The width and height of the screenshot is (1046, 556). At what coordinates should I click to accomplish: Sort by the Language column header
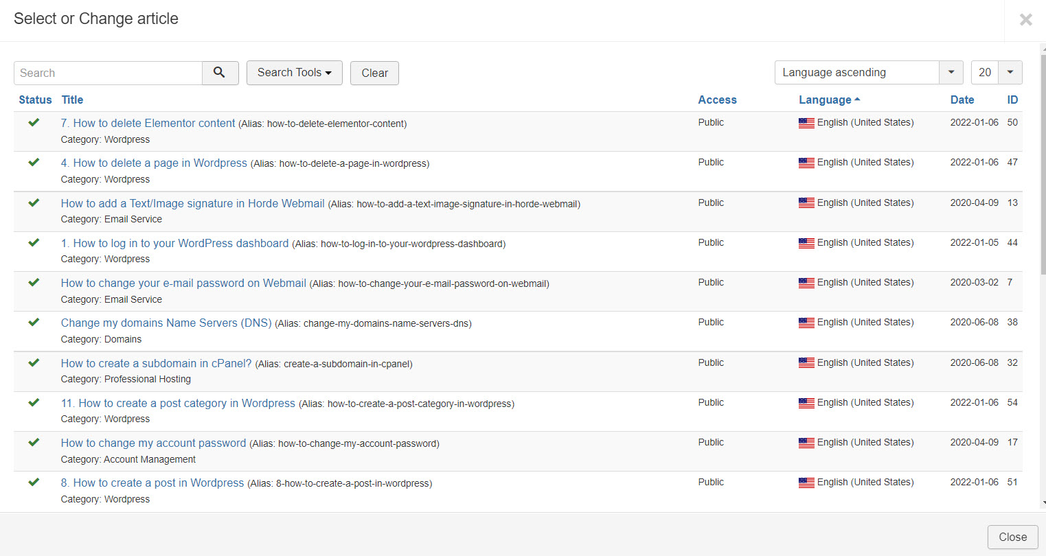(x=829, y=100)
